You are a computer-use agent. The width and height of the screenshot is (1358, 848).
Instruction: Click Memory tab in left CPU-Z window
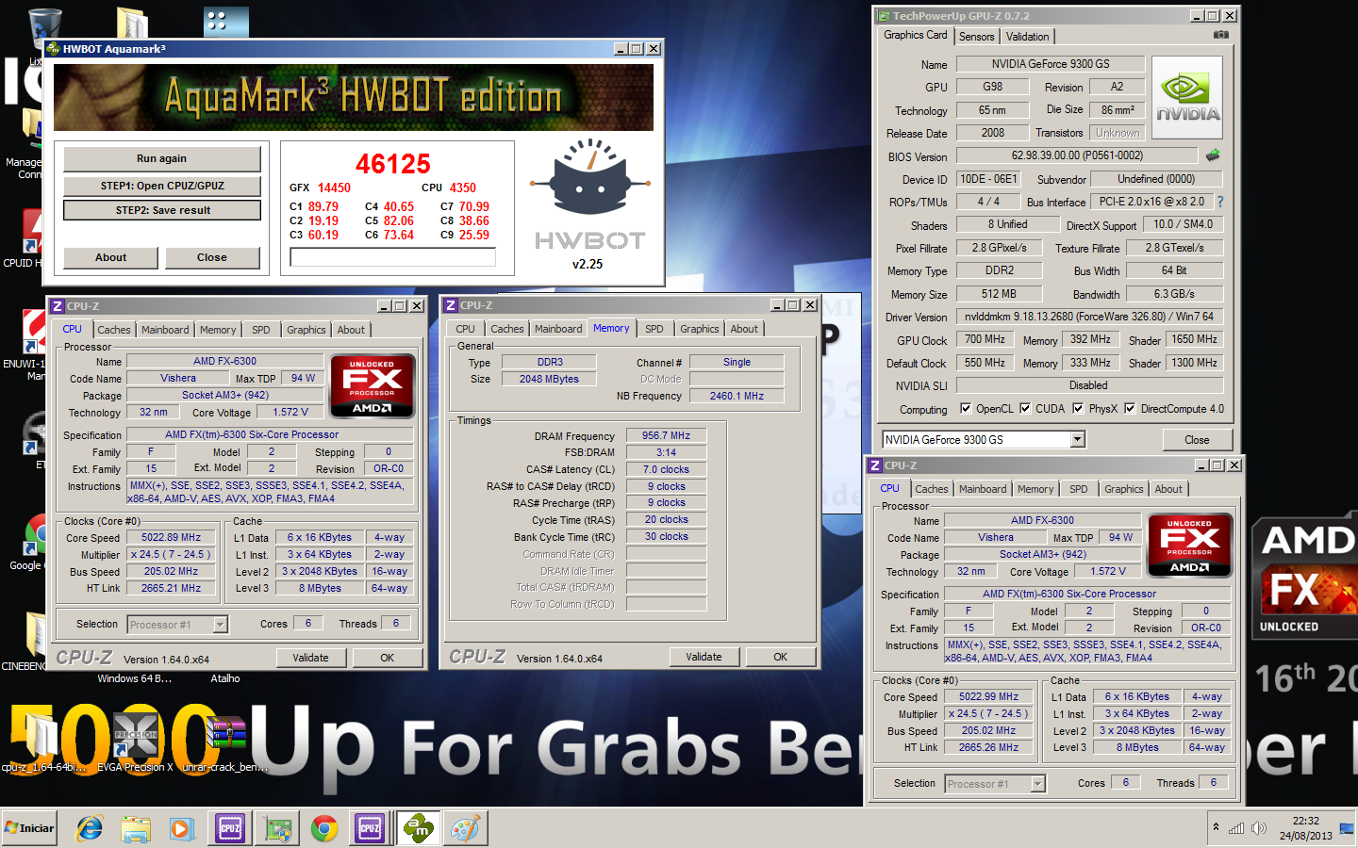tap(218, 330)
